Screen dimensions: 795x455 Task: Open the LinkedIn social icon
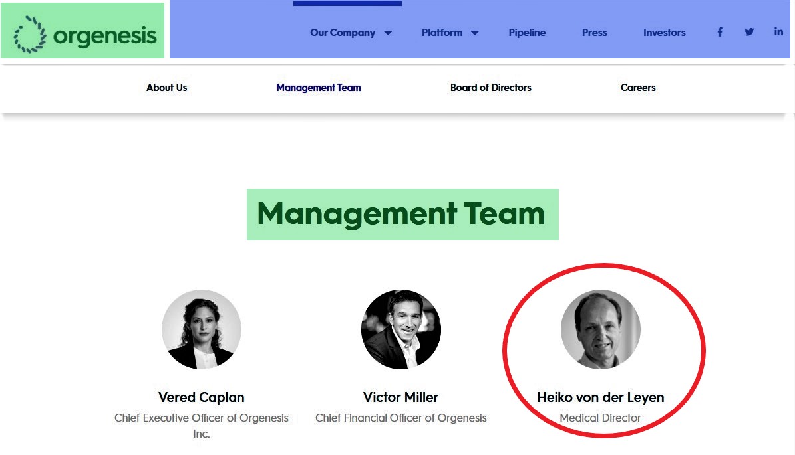(x=778, y=32)
